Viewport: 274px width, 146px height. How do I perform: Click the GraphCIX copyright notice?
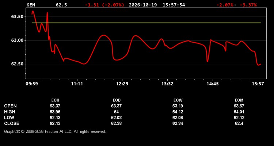click(x=55, y=131)
